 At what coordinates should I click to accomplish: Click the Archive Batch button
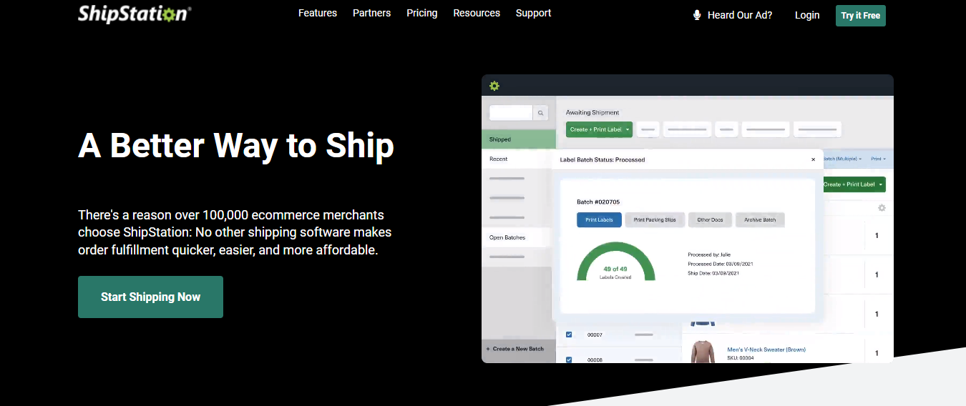click(760, 219)
